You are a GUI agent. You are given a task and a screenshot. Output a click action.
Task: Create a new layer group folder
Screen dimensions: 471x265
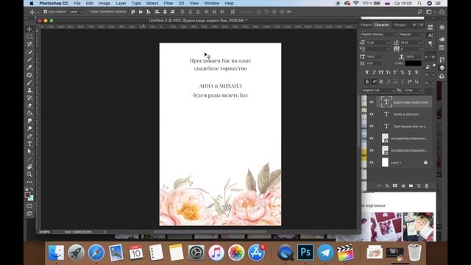[x=411, y=185]
